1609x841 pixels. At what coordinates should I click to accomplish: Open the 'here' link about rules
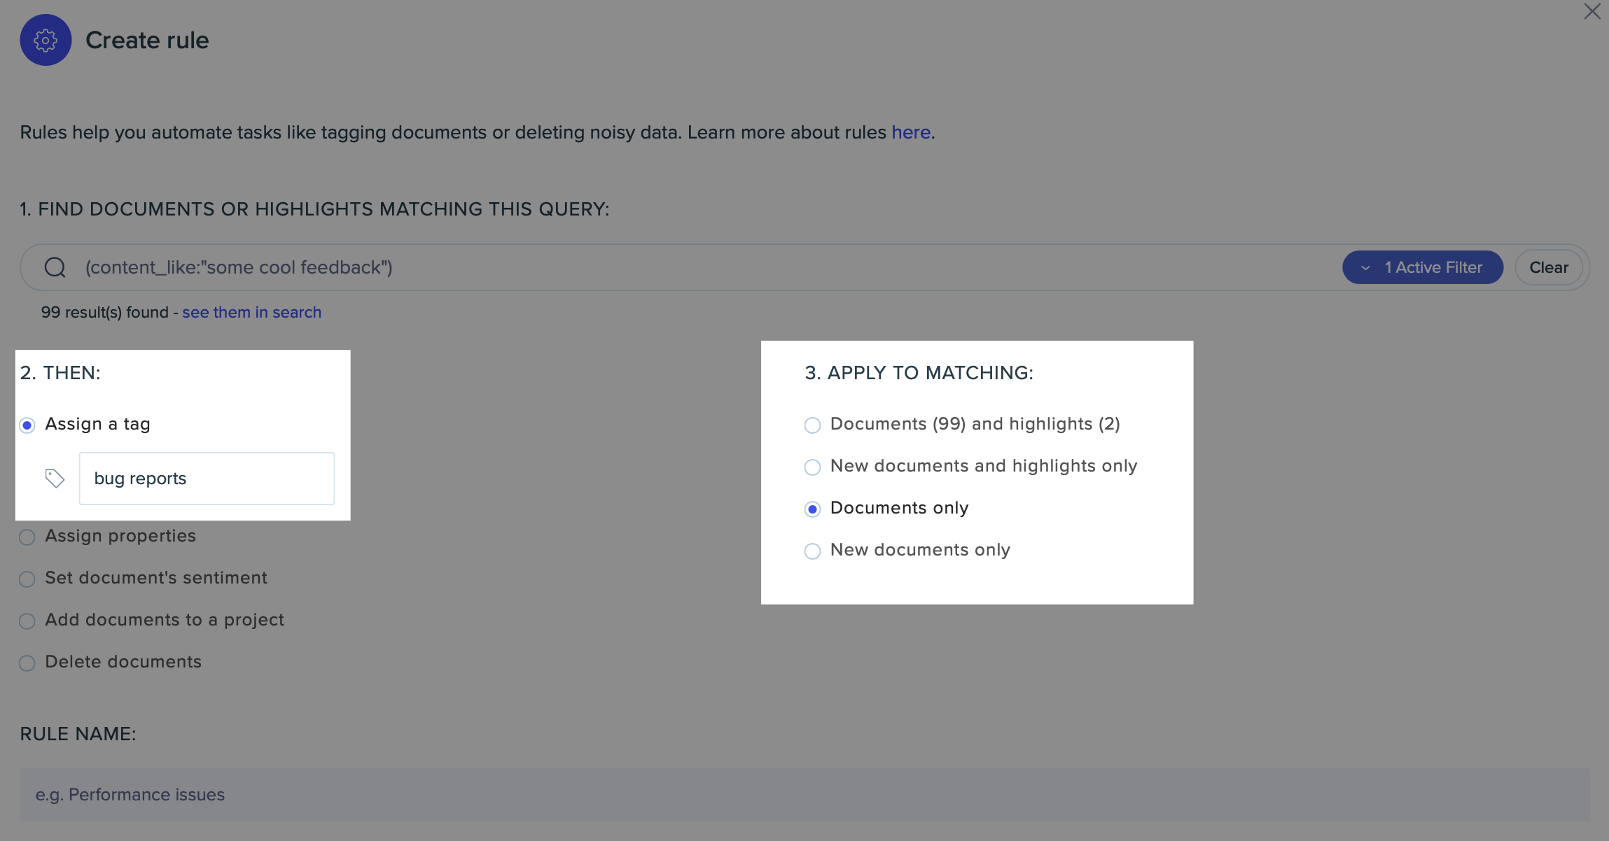(910, 132)
